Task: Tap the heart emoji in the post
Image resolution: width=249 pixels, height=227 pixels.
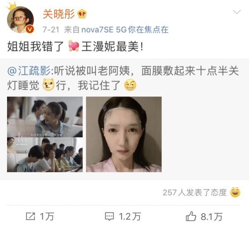Action: click(73, 46)
